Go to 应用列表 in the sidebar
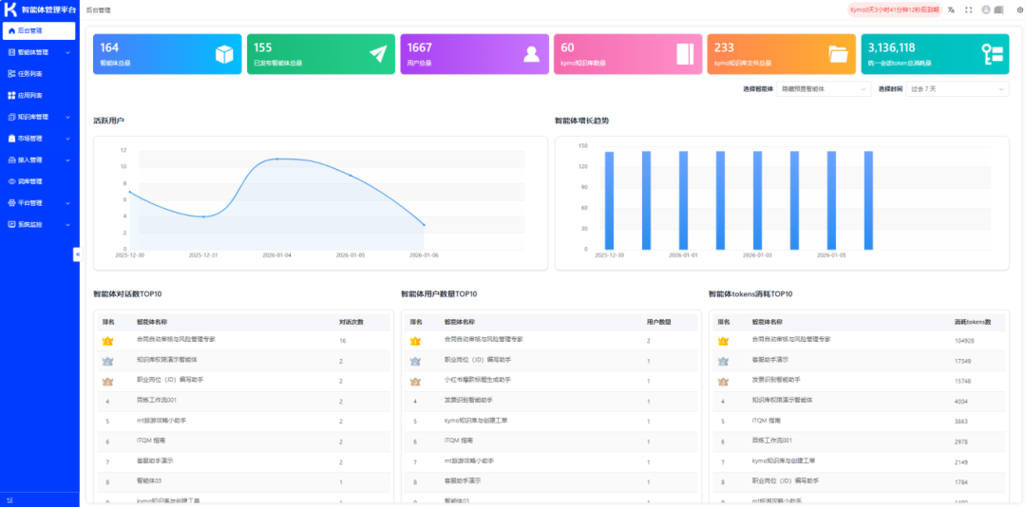This screenshot has width=1026, height=507. (30, 95)
